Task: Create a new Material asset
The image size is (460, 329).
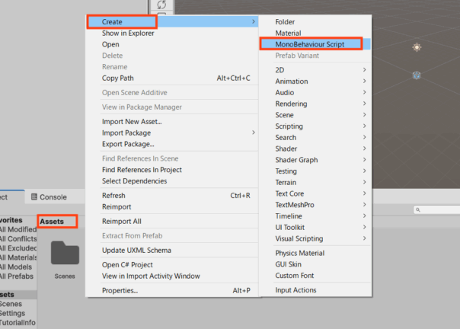Action: coord(289,34)
